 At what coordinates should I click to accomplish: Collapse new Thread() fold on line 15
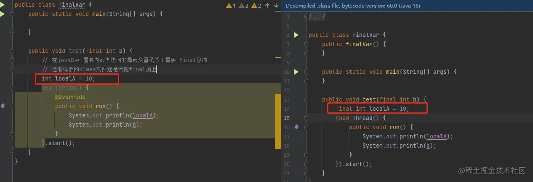click(306, 118)
